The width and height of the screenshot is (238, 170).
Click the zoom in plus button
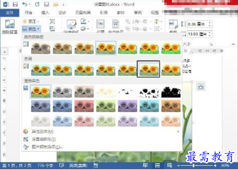pyautogui.click(x=215, y=165)
